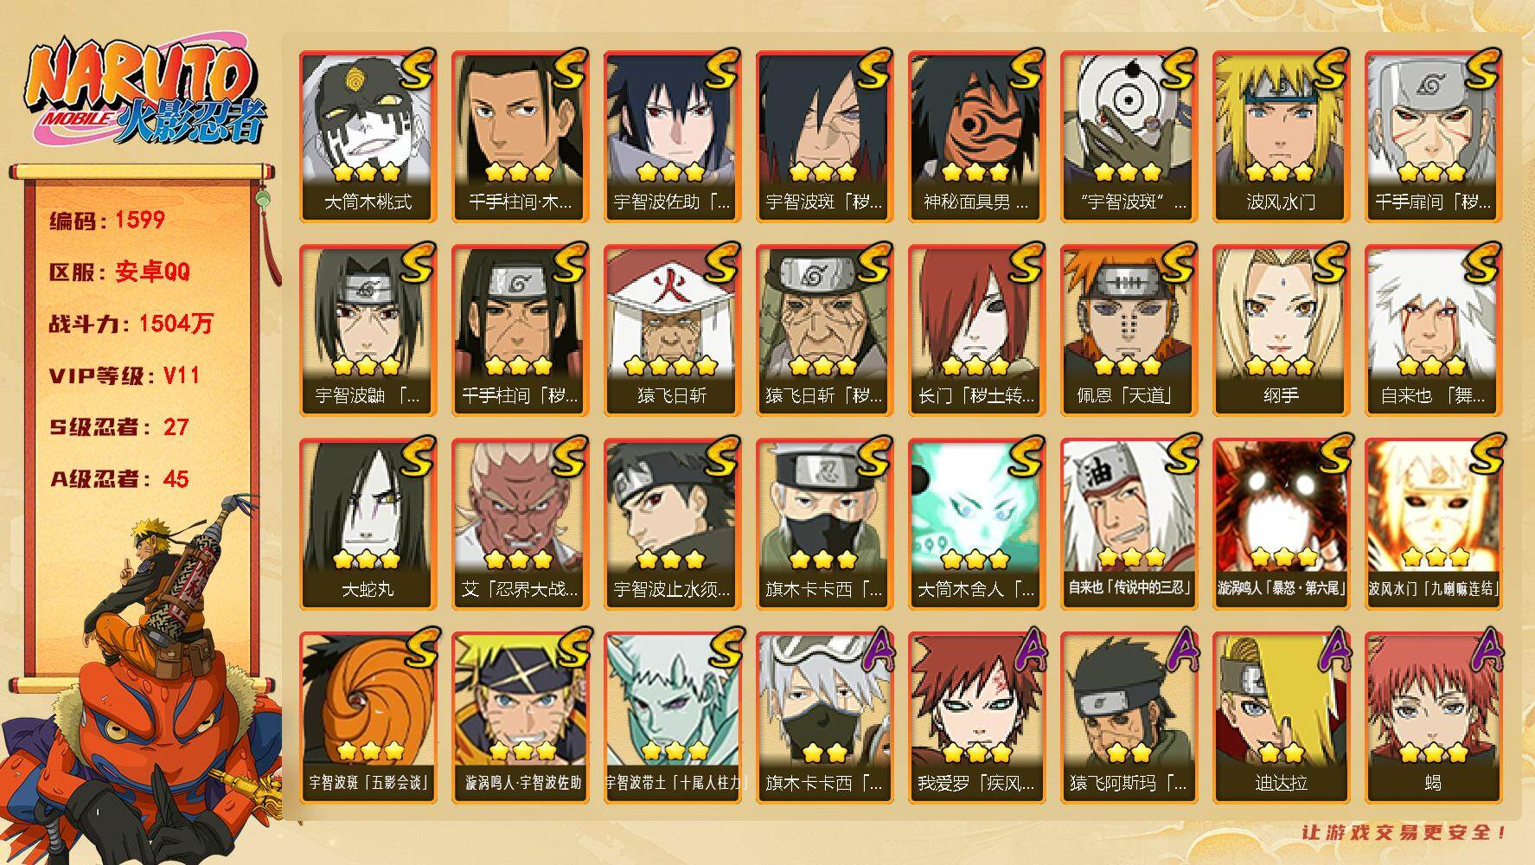Viewport: 1535px width, 865px height.
Task: Open the 大蛇丸 character card
Action: pyautogui.click(x=368, y=523)
